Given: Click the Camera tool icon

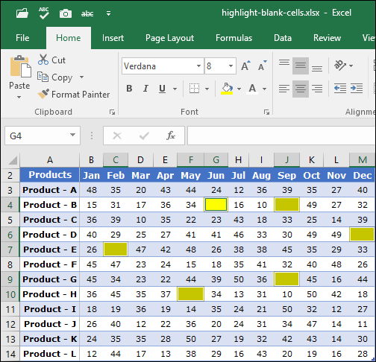Looking at the screenshot, I should 66,13.
